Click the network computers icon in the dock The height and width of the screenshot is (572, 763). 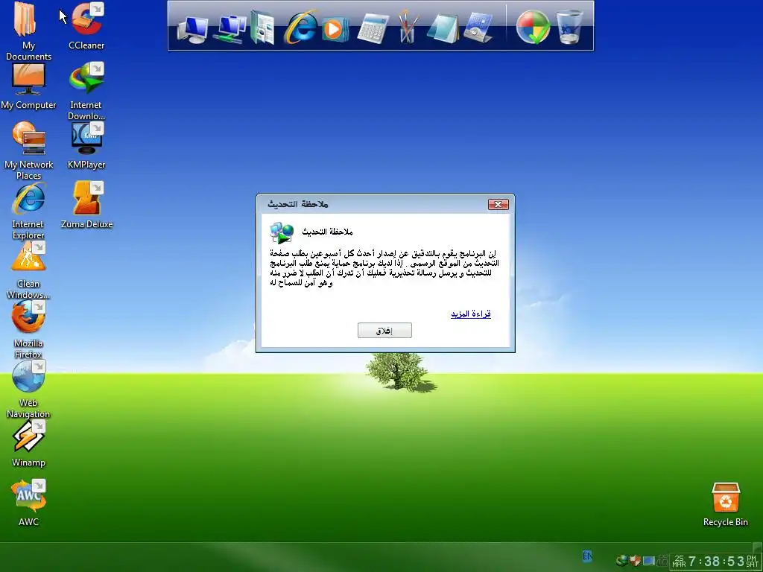231,28
